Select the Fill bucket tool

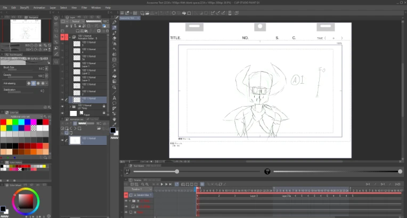[x=115, y=76]
